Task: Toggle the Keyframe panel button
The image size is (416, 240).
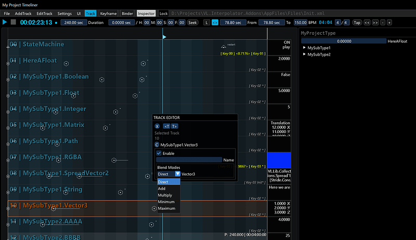Action: [108, 13]
